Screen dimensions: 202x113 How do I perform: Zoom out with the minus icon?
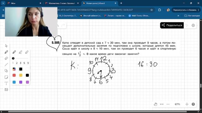(168, 104)
